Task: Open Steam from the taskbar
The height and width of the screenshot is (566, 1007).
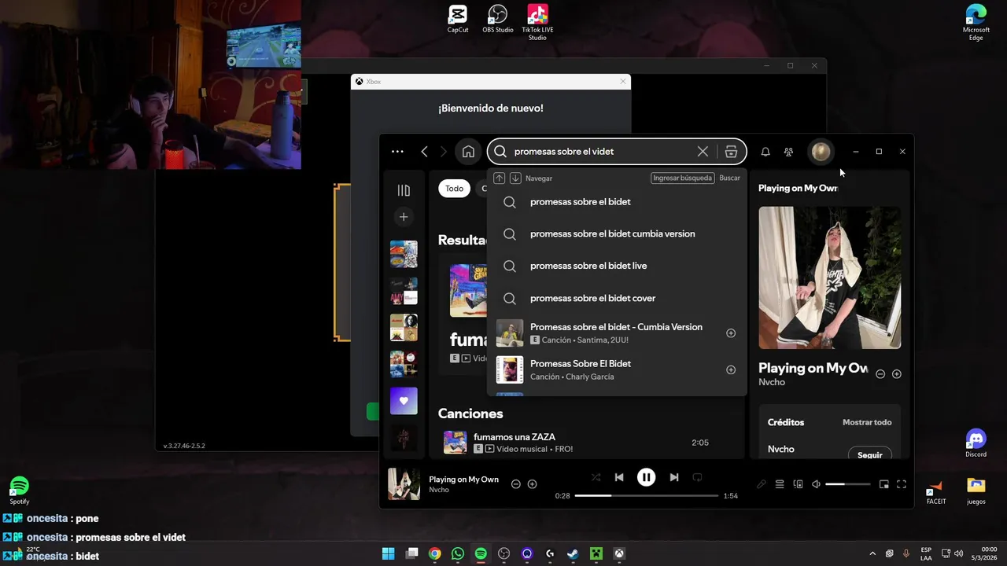Action: [x=573, y=553]
